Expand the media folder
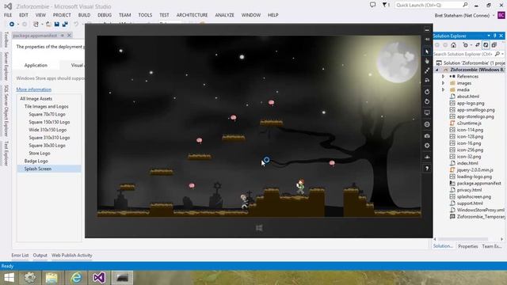The image size is (507, 285). [x=444, y=89]
